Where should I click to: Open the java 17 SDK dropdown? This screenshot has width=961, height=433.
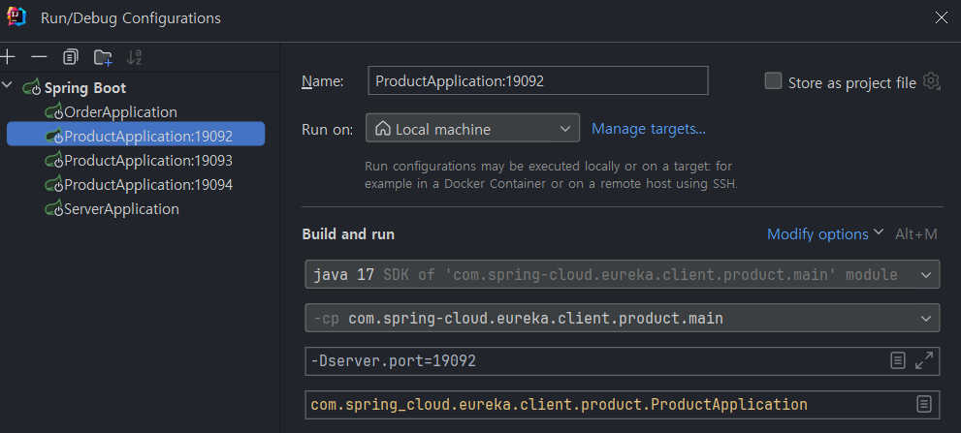point(622,275)
